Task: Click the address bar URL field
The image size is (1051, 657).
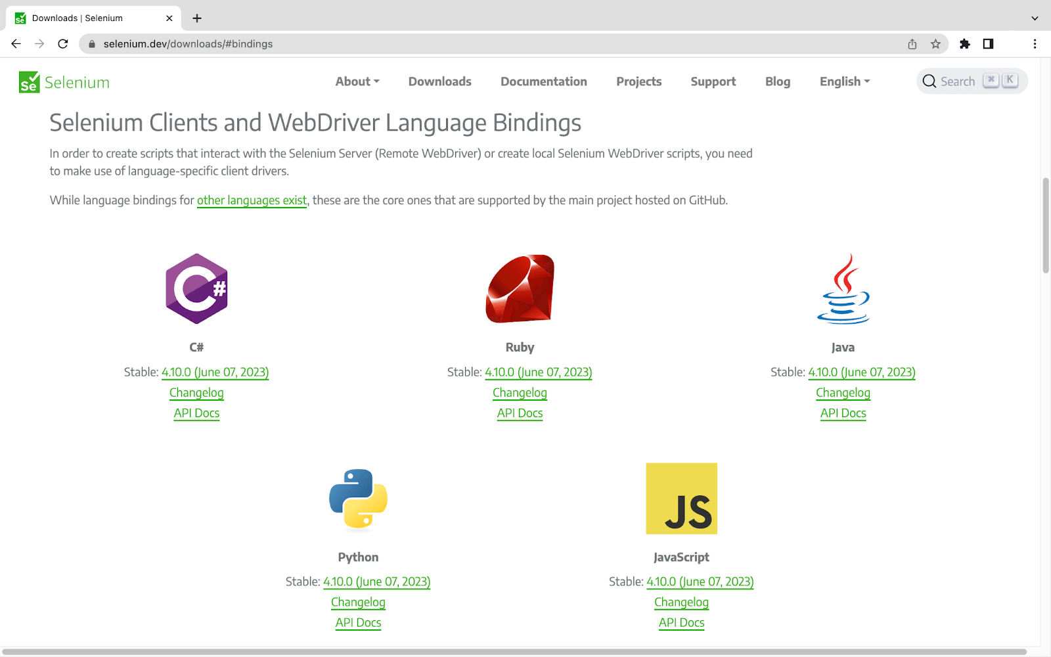Action: tap(188, 43)
